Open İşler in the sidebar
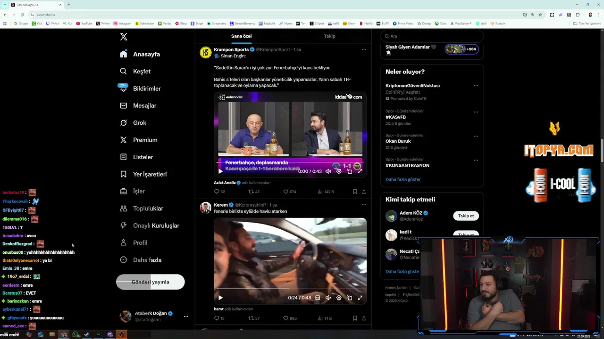This screenshot has width=604, height=339. click(x=132, y=191)
